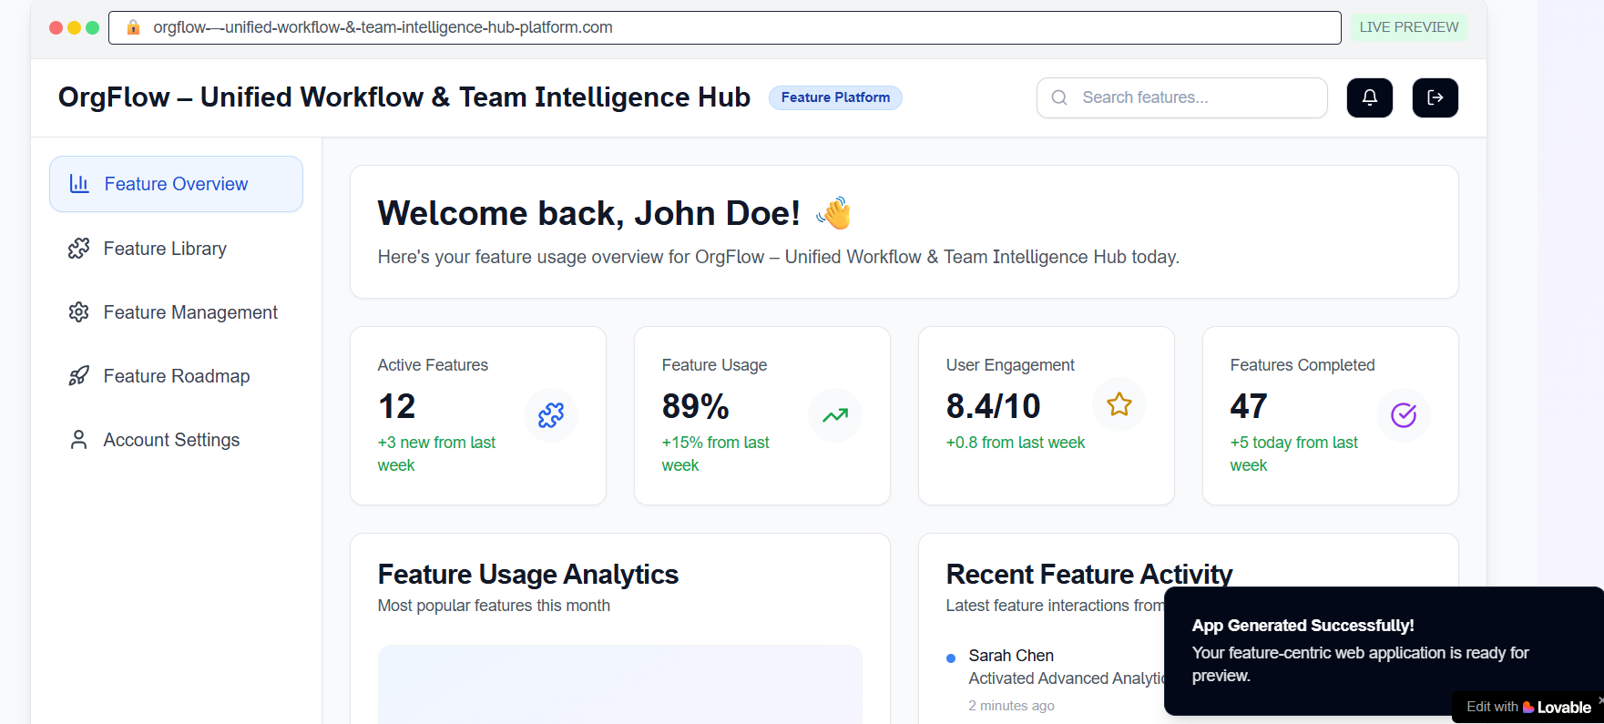Click the green macOS window button
1604x724 pixels.
92,27
